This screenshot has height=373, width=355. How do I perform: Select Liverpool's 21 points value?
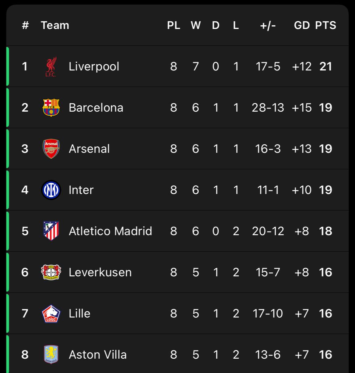[x=326, y=66]
